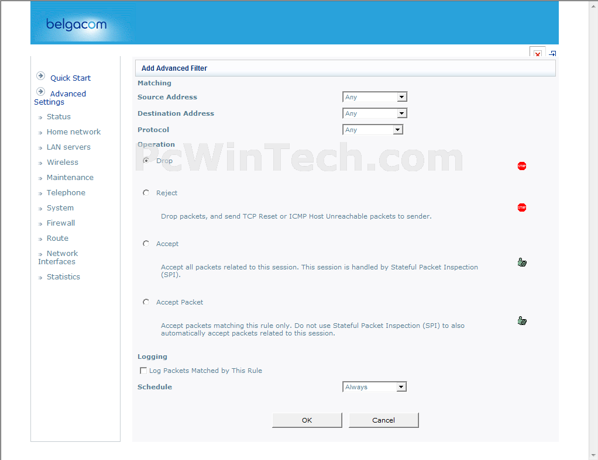Select the Reject operation
598x460 pixels.
[x=146, y=193]
